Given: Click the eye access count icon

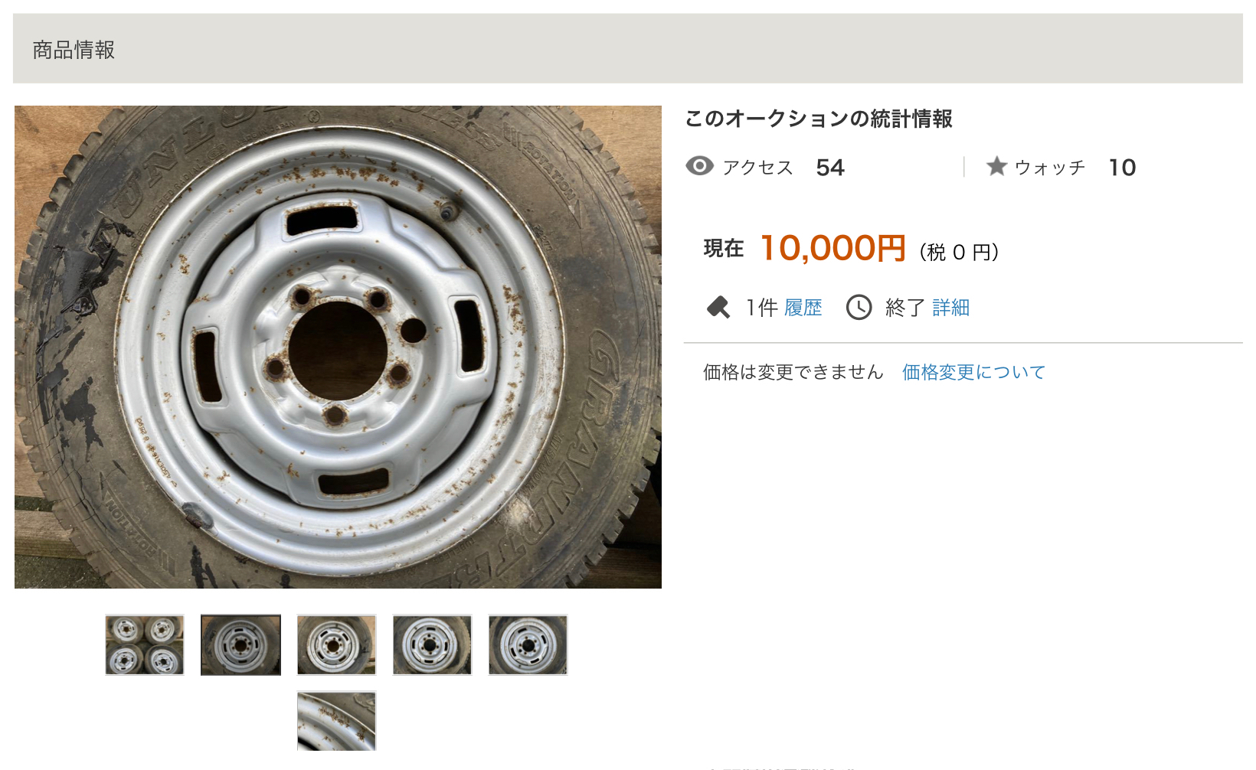Looking at the screenshot, I should point(699,166).
